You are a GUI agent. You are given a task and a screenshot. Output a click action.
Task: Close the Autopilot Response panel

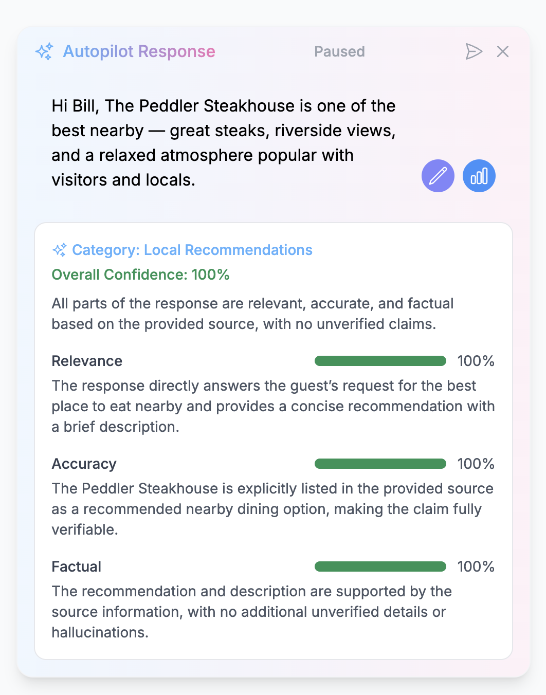[503, 51]
